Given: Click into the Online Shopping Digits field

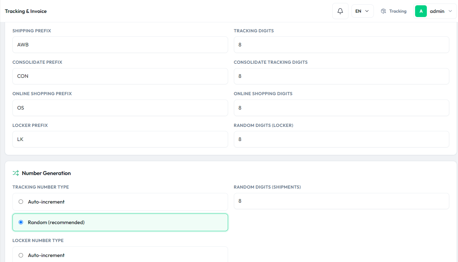Looking at the screenshot, I should (341, 108).
